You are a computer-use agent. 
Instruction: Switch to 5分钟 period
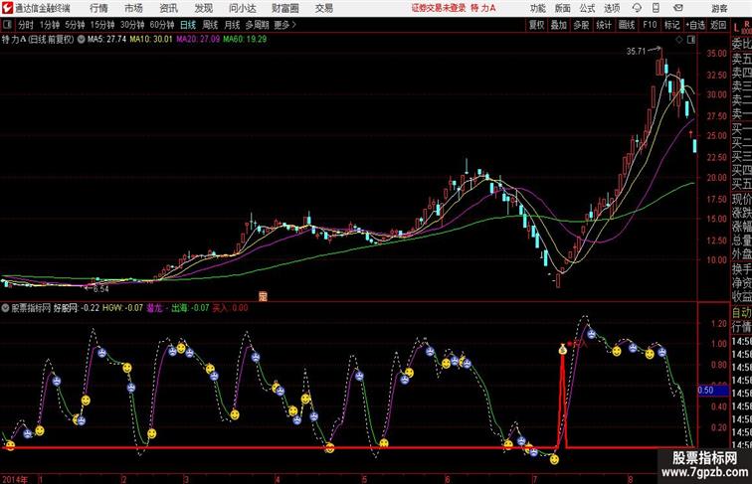click(75, 25)
